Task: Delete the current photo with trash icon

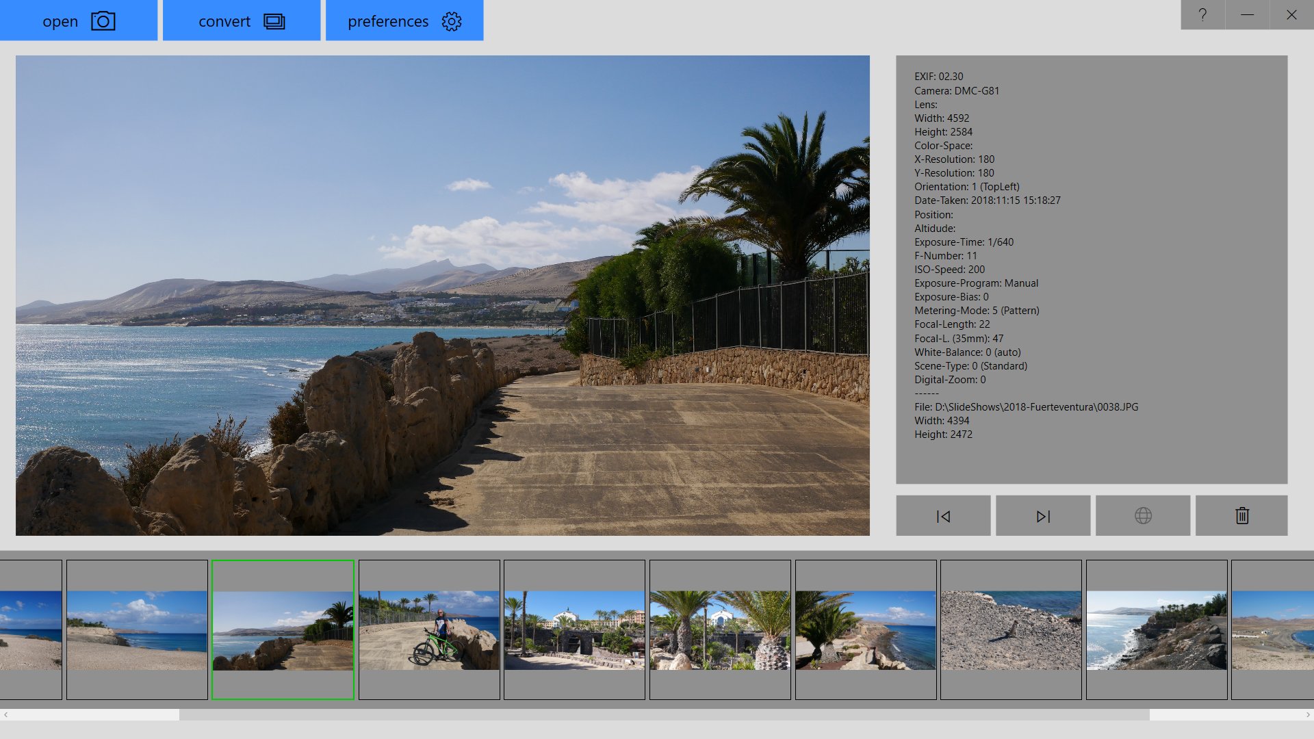Action: pyautogui.click(x=1241, y=516)
